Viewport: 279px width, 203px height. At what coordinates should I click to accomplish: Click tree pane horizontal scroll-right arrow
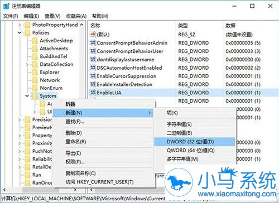tap(75, 190)
